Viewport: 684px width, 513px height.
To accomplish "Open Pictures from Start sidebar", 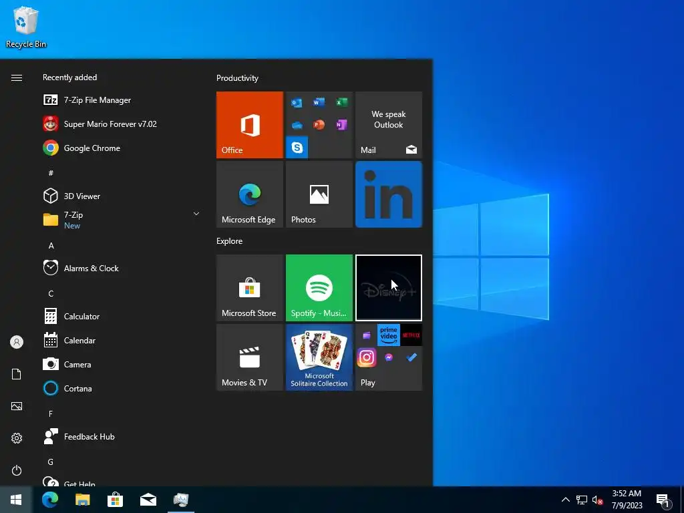I will point(17,406).
